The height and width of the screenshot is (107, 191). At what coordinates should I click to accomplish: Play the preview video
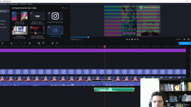point(132,39)
